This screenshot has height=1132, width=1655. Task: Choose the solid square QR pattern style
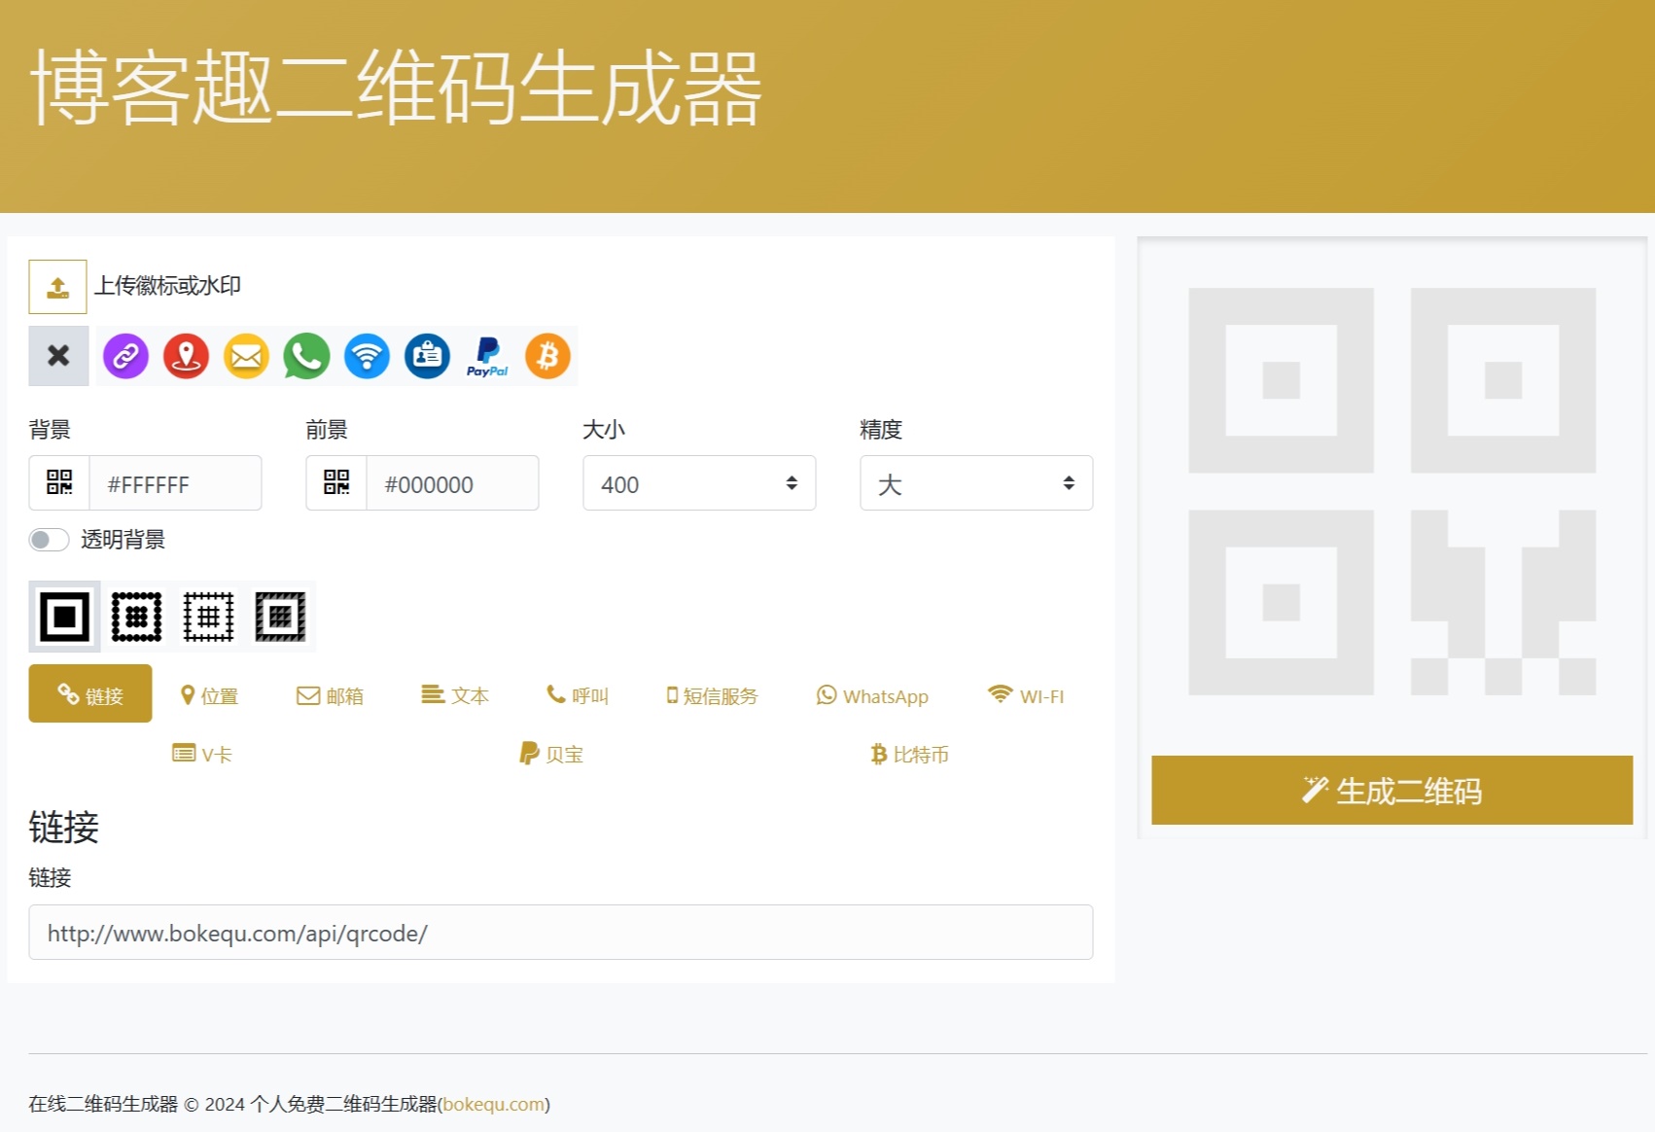[x=64, y=617]
